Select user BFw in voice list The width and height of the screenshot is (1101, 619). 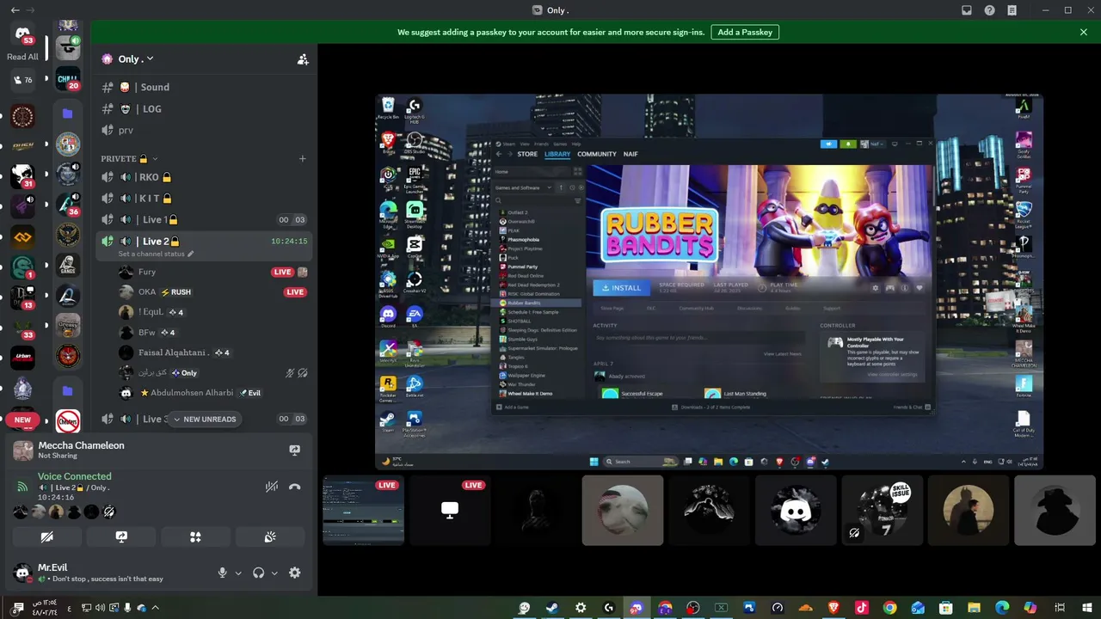click(x=213, y=333)
